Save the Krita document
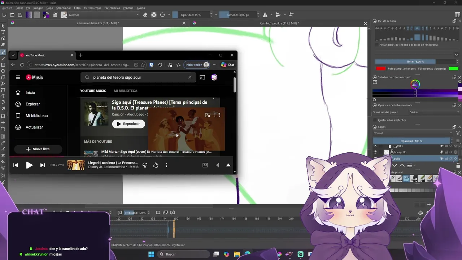462x260 pixels. (20, 15)
